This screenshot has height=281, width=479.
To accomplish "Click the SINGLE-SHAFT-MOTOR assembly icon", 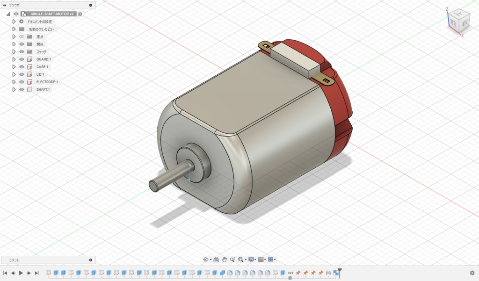I will pos(24,14).
